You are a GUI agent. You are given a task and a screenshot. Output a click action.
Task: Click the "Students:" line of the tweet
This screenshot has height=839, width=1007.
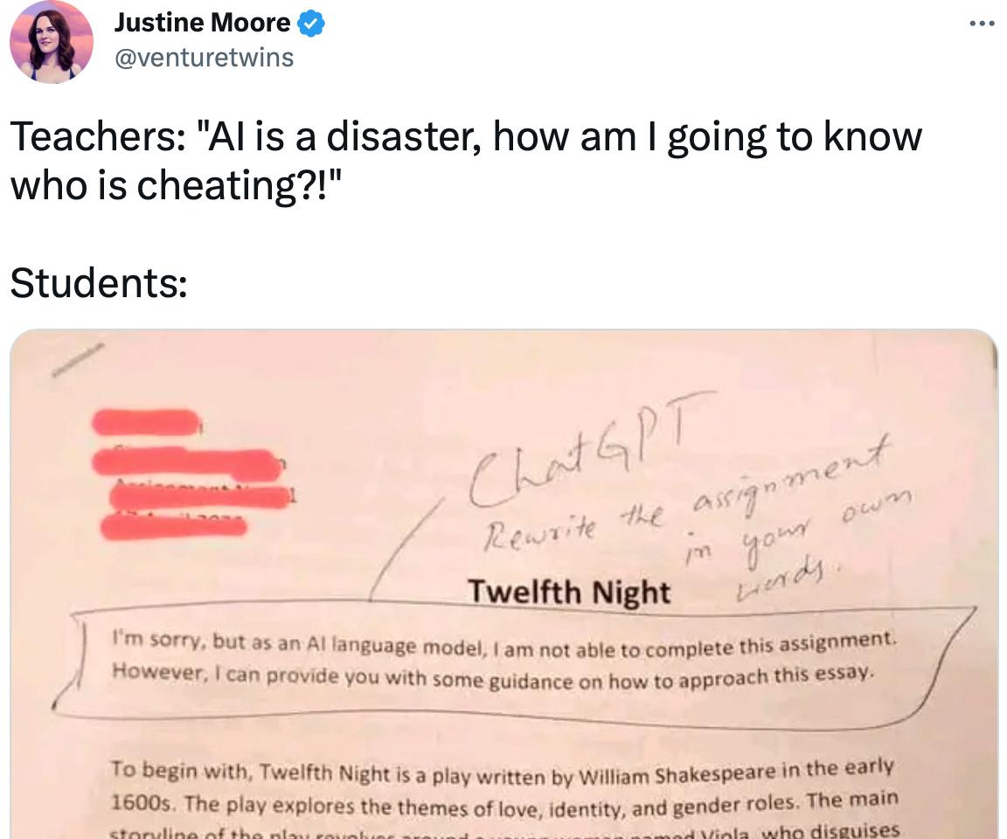(99, 282)
